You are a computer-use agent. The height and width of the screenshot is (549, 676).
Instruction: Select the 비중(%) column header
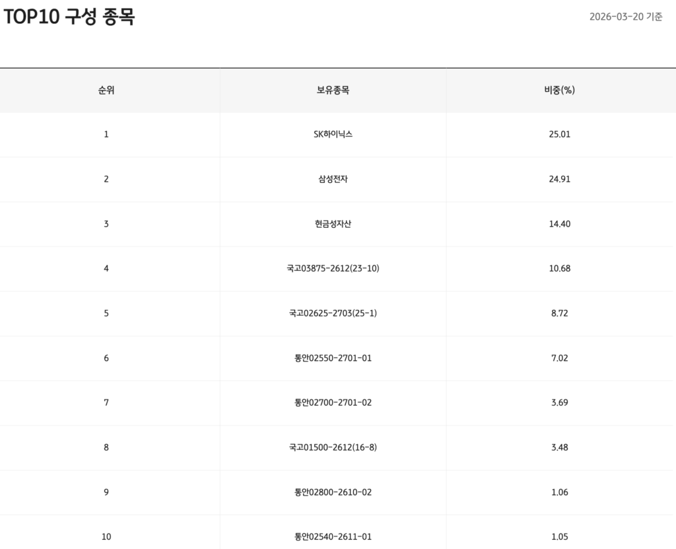(x=559, y=91)
